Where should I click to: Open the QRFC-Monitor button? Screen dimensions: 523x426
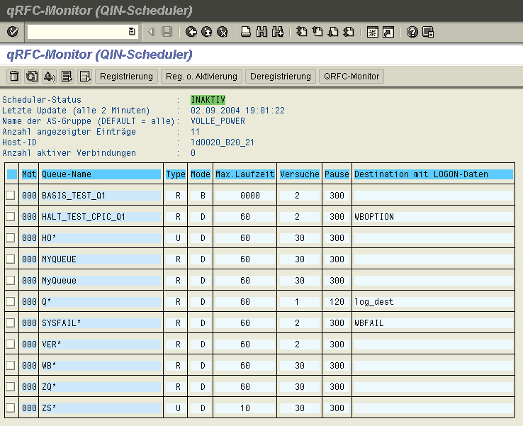coord(352,77)
